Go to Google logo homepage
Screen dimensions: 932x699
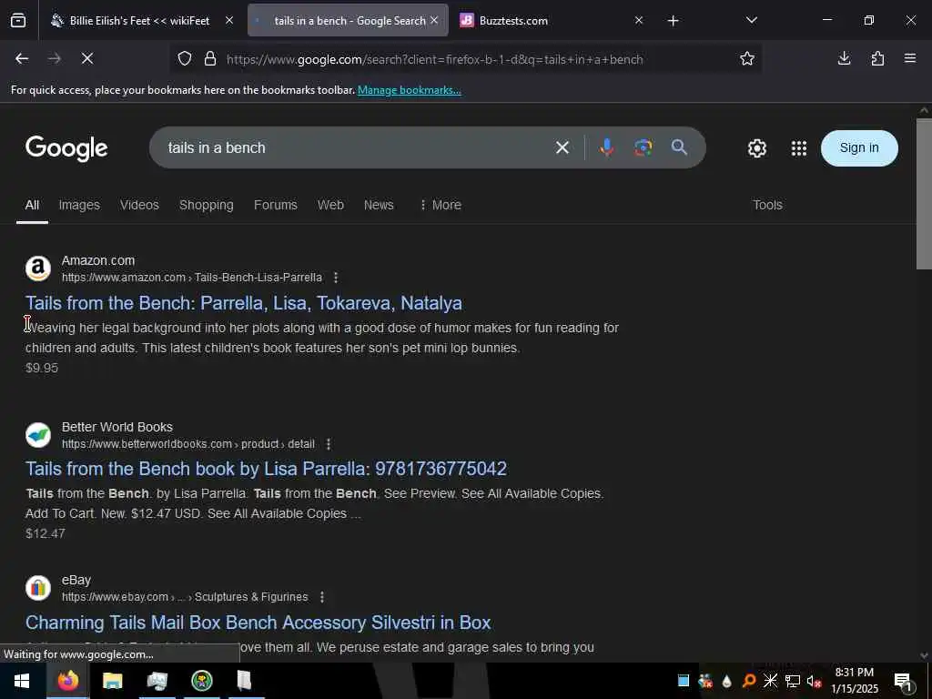66,148
